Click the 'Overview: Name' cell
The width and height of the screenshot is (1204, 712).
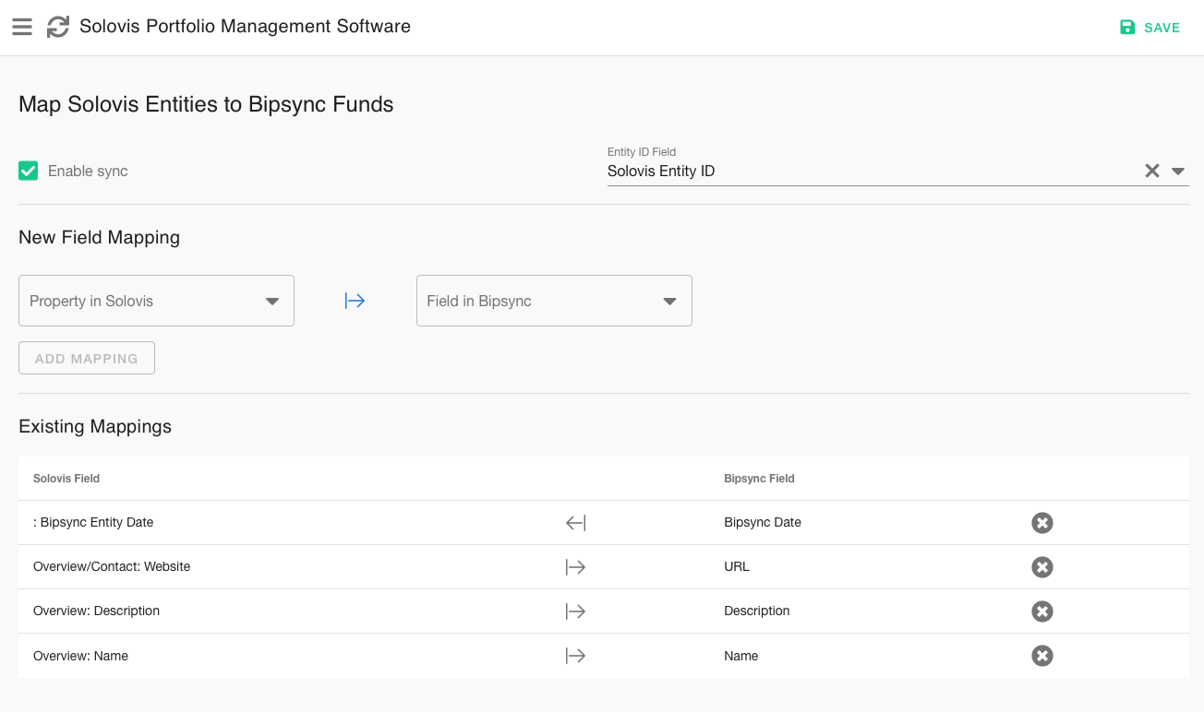click(80, 656)
